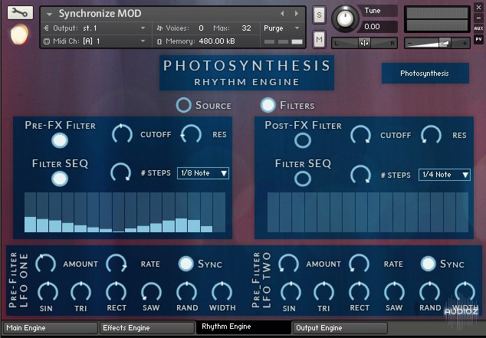
Task: Switch to the Main Engine tab
Action: pyautogui.click(x=51, y=328)
